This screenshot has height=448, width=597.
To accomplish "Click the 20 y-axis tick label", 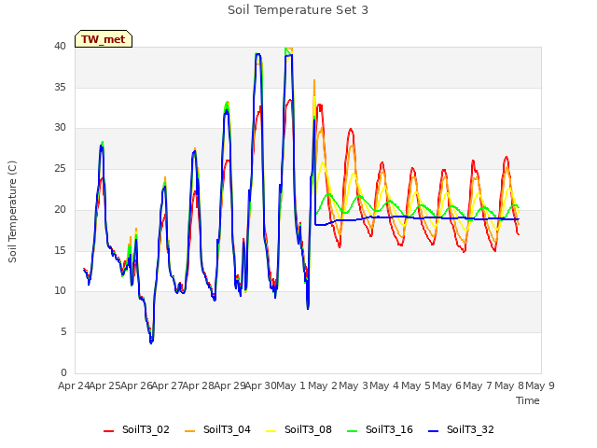I will pyautogui.click(x=60, y=209).
